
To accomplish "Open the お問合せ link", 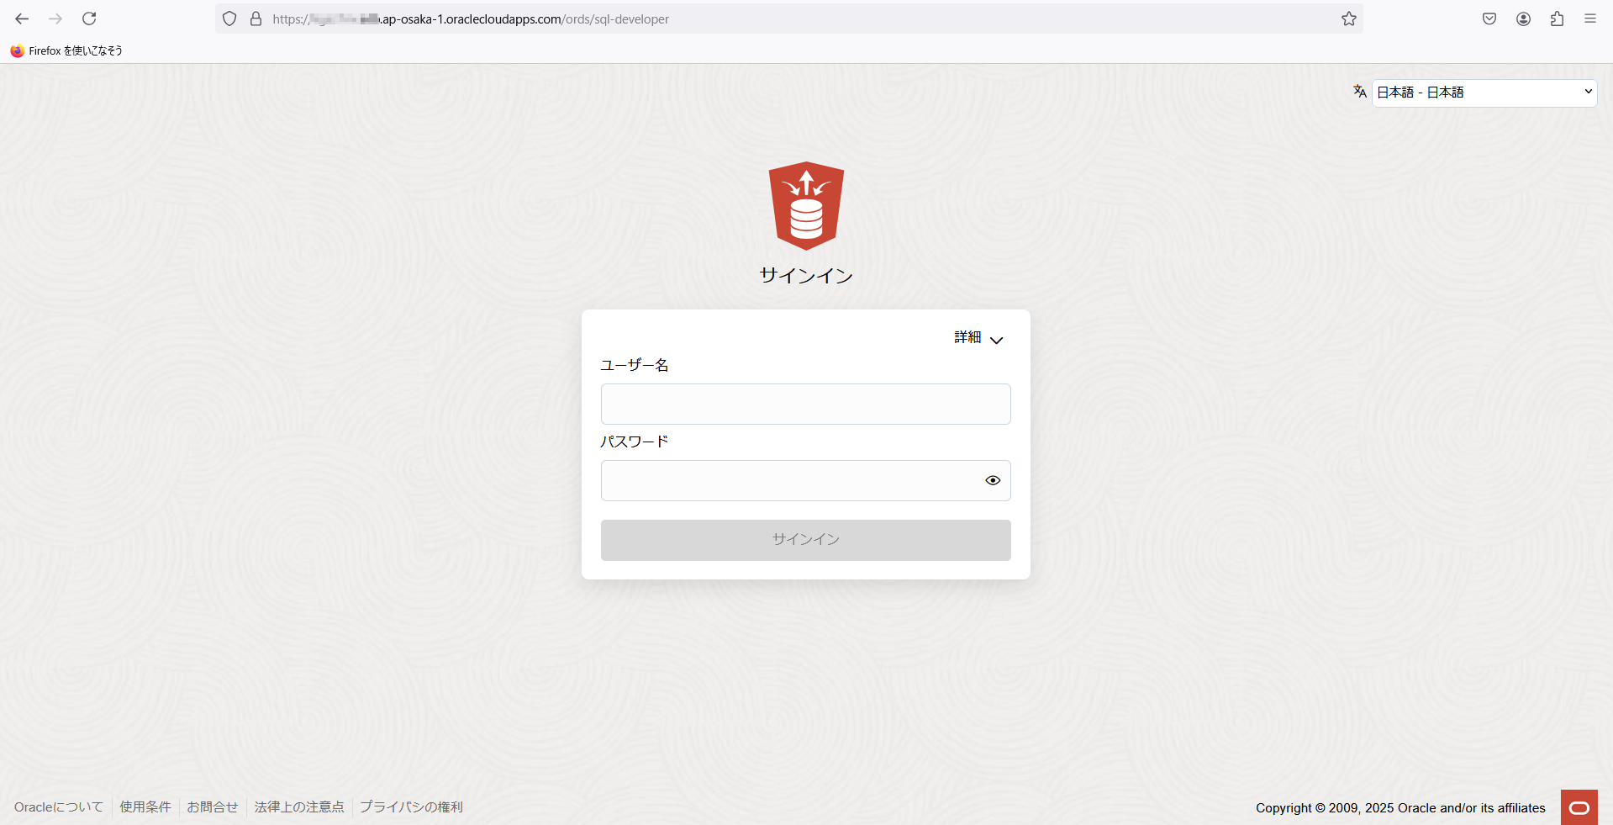I will click(x=213, y=807).
